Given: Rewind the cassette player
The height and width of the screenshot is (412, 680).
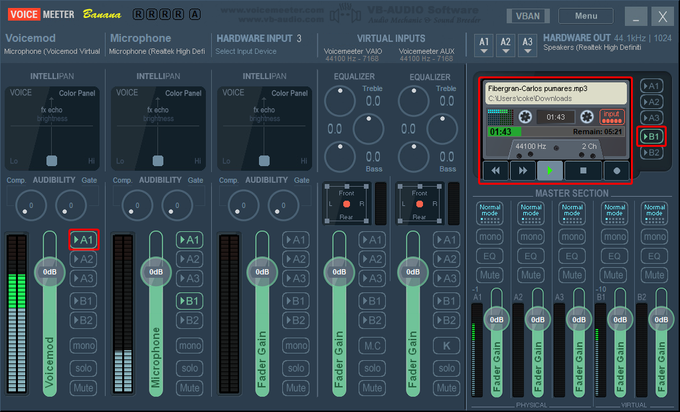Looking at the screenshot, I should tap(495, 171).
